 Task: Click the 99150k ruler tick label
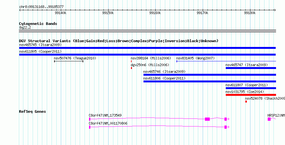click(x=108, y=13)
